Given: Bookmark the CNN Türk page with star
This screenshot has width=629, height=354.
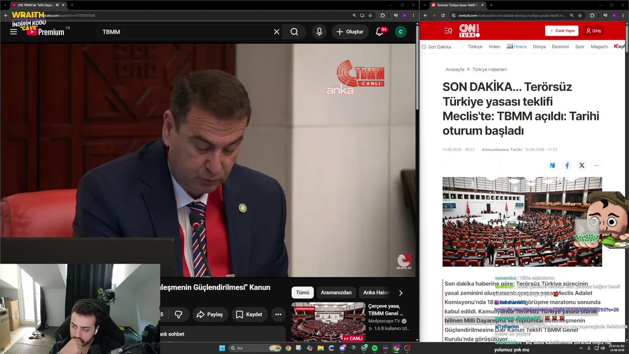Looking at the screenshot, I should [x=580, y=15].
